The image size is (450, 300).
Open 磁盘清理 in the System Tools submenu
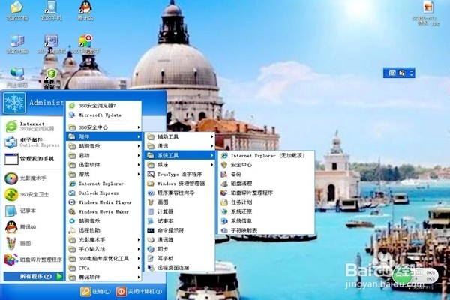click(266, 184)
